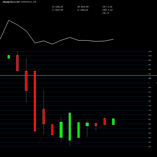Click the 840 price axis label
The image size is (157, 157).
point(150,88)
